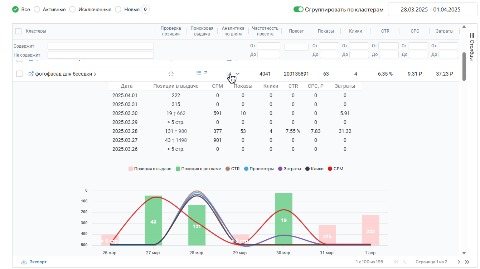480x269 pixels.
Task: Collapse the daily analytics chevron in row
Action: point(238,74)
